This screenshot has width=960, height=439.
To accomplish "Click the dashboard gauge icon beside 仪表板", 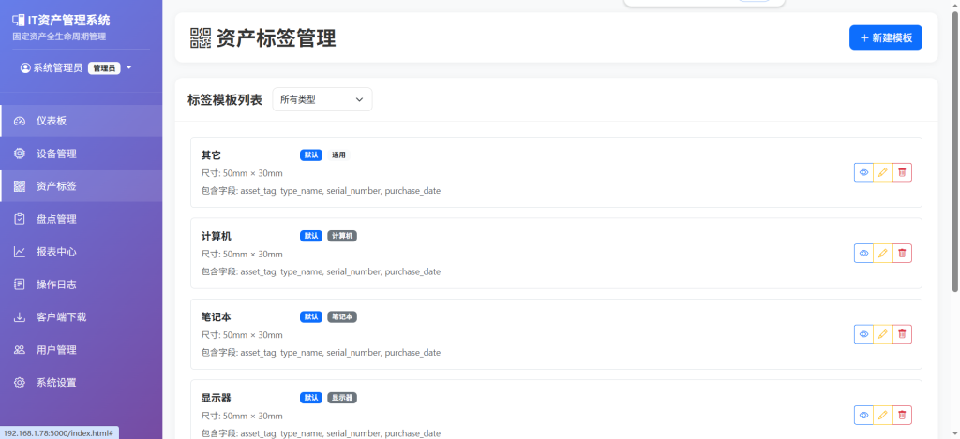I will pos(20,121).
